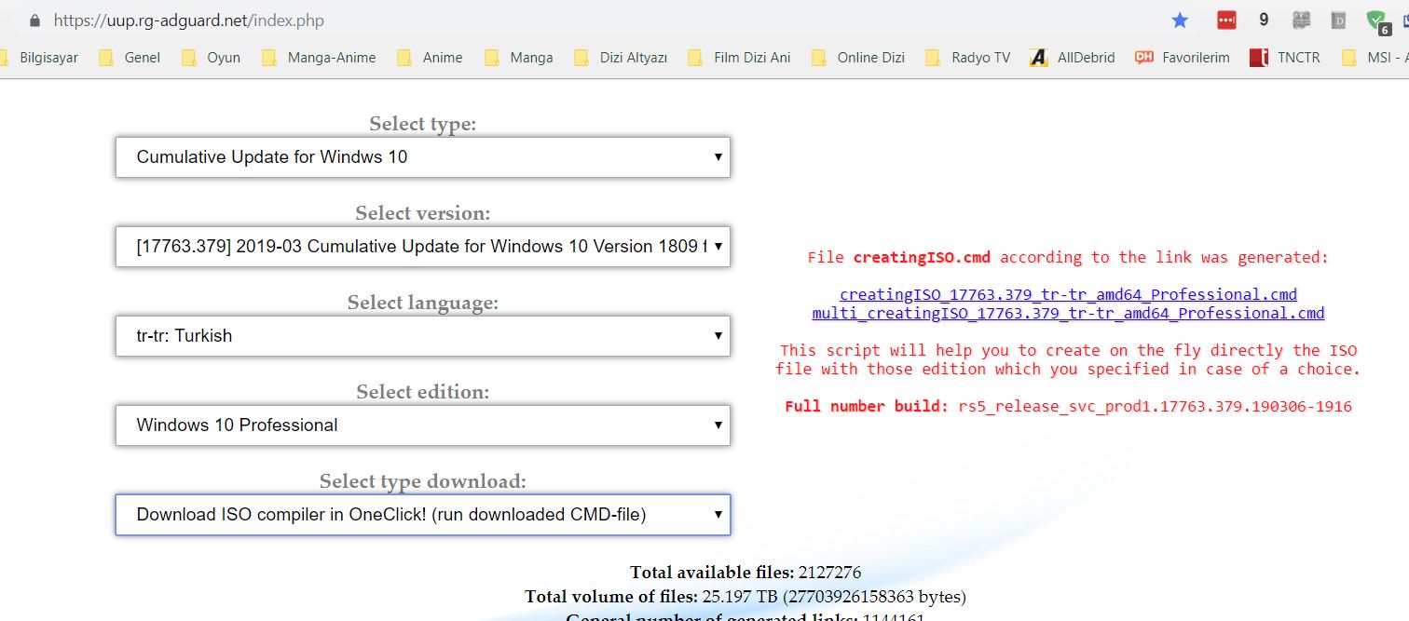Open the Dizi Altyazı bookmark folder

click(622, 58)
